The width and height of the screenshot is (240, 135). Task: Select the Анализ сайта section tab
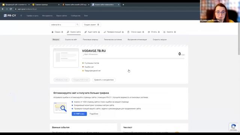pyautogui.click(x=74, y=32)
